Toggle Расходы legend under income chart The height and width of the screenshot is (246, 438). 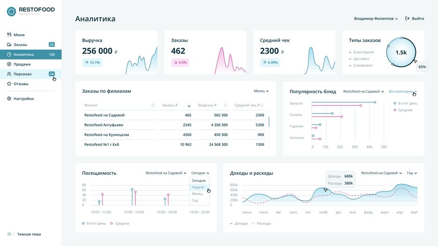[261, 224]
